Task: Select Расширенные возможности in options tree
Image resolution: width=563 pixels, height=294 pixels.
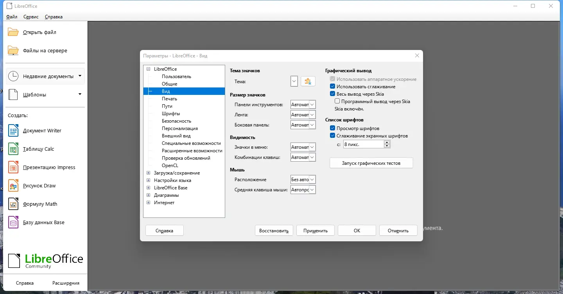Action: pos(192,150)
